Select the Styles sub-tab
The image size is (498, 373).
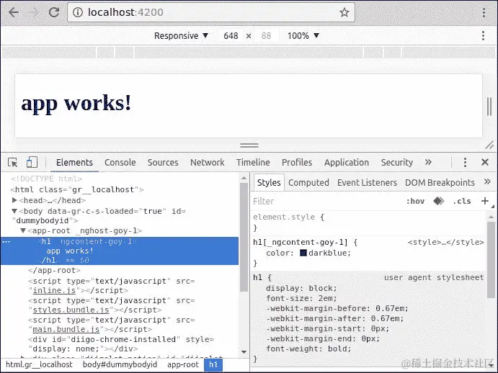coord(269,182)
